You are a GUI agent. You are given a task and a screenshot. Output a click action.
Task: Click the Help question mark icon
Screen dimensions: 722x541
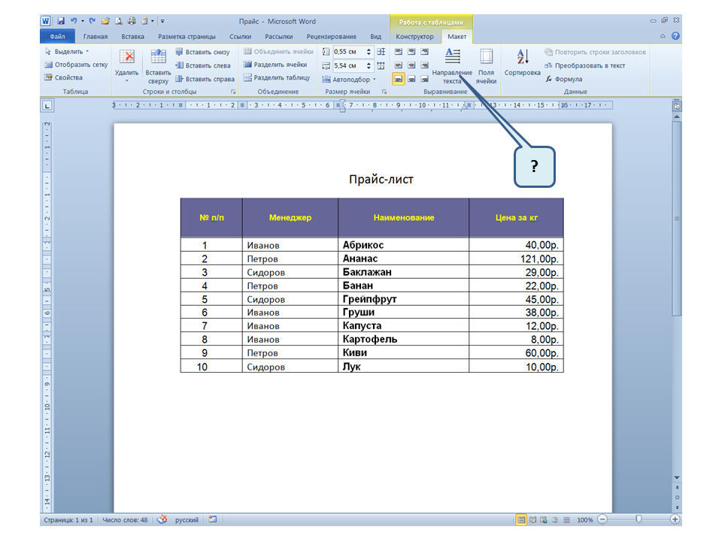coord(675,36)
